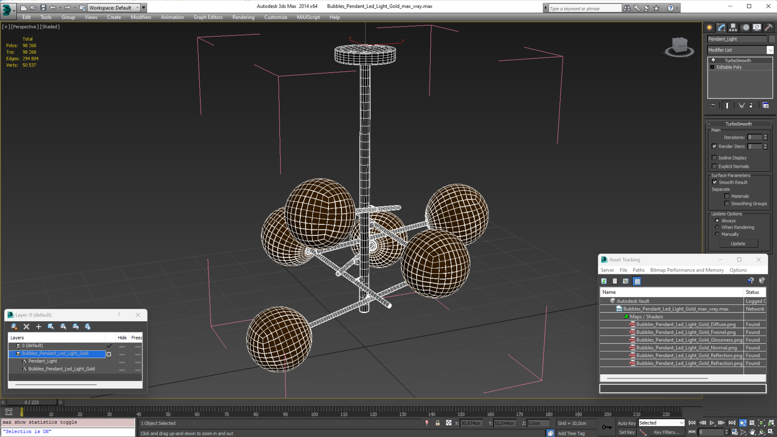Open the MAXScript menu
Viewport: 777px width, 437px height.
(308, 17)
